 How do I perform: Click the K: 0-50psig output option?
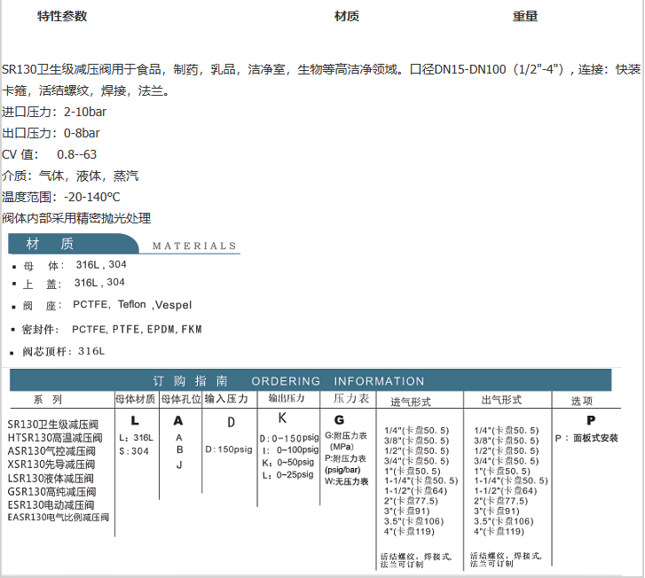click(x=288, y=463)
